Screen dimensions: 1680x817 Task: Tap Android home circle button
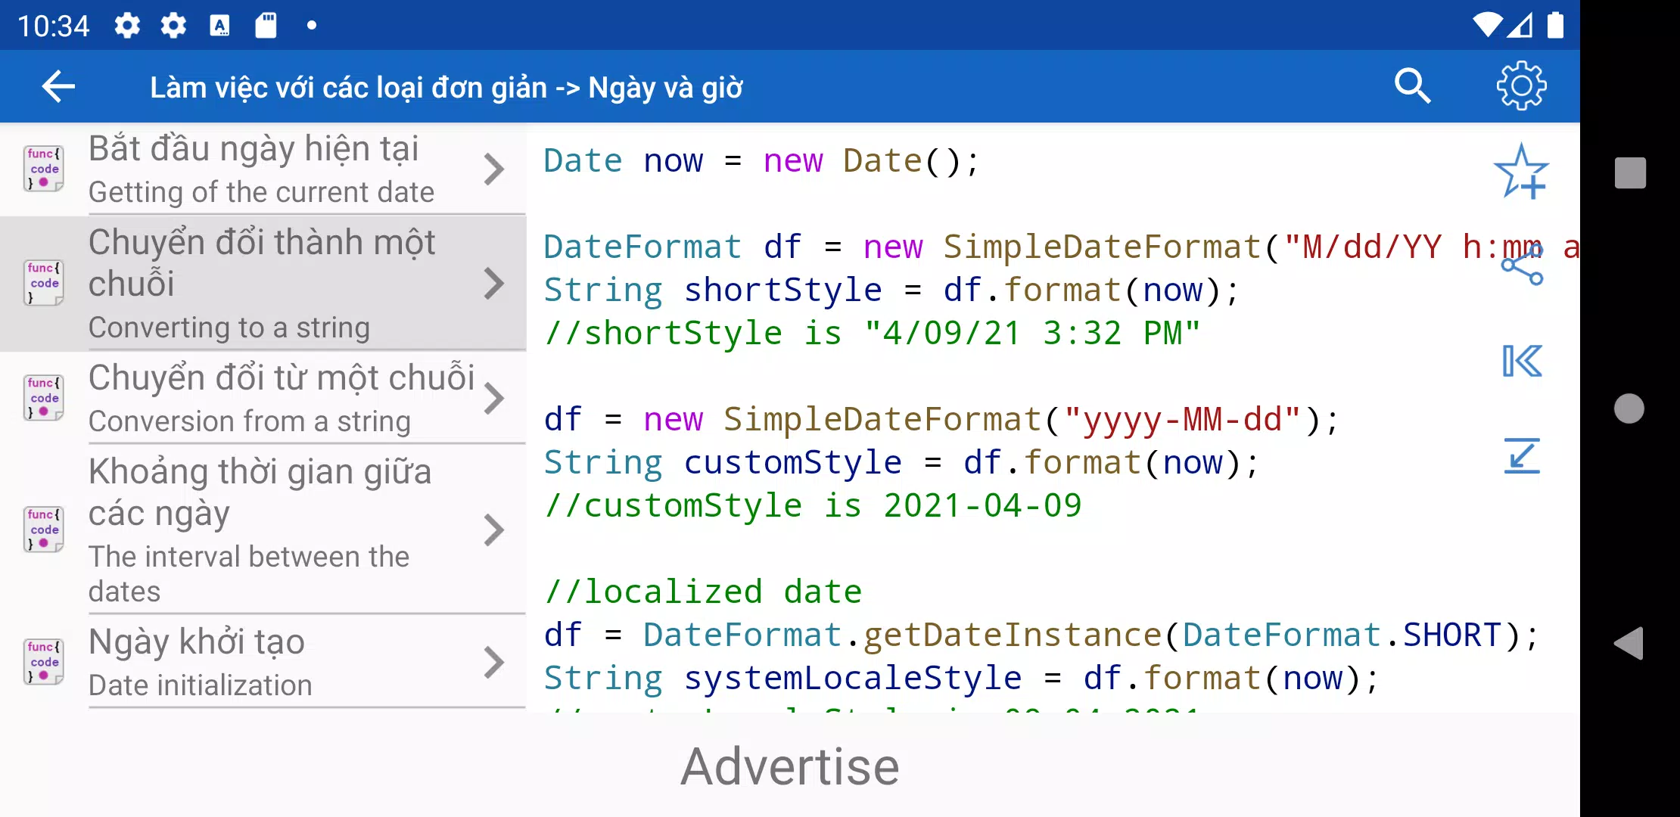[1629, 408]
